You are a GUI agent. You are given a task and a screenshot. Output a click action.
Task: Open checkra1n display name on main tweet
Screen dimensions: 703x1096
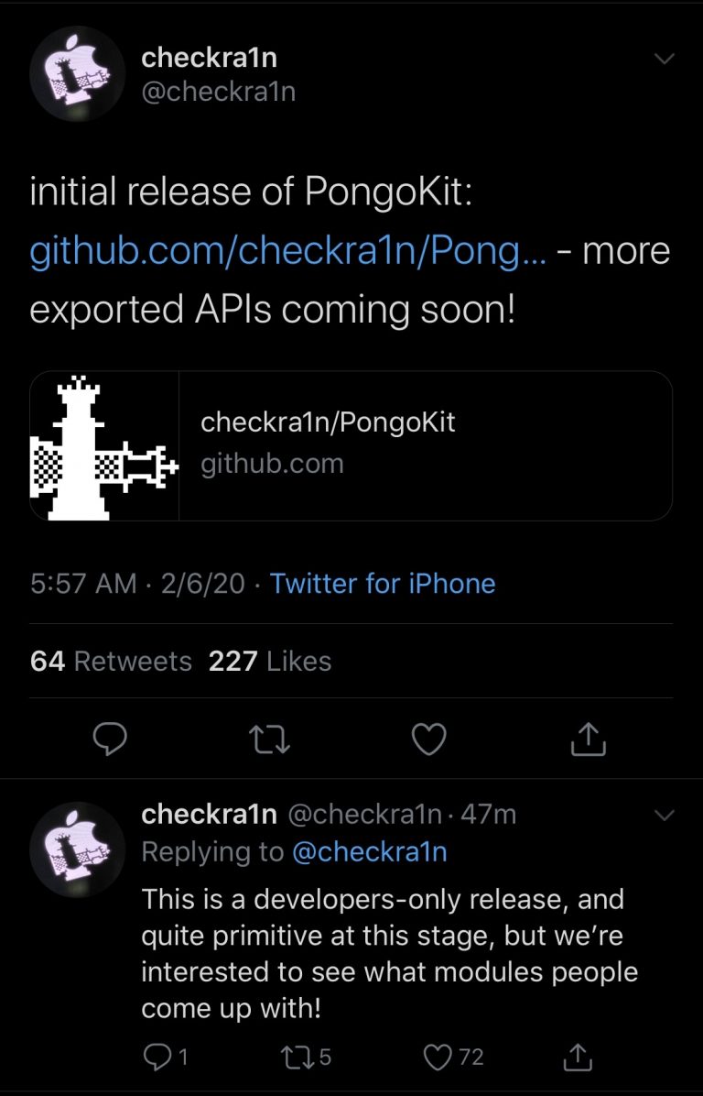(x=209, y=58)
